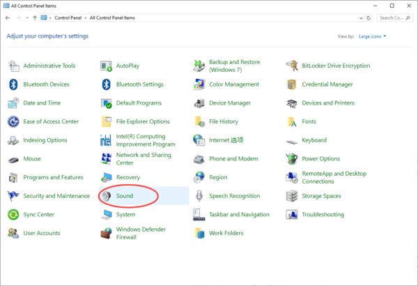This screenshot has height=286, width=418.
Task: Click the search magnifier icon
Action: click(x=408, y=18)
